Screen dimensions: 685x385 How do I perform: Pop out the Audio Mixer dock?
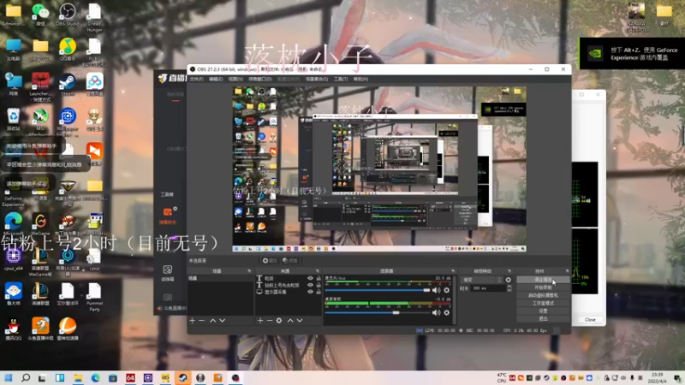453,271
